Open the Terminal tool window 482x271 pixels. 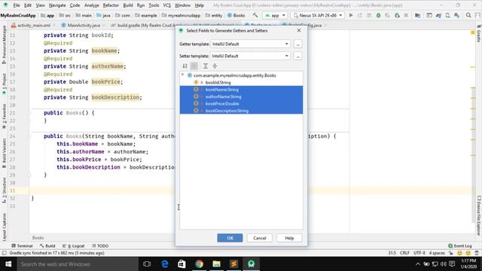[22, 246]
